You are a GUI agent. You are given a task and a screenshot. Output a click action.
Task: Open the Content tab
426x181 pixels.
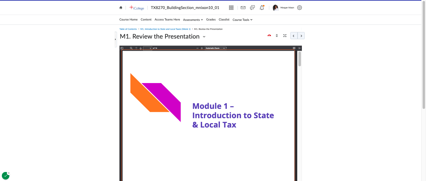click(x=146, y=20)
